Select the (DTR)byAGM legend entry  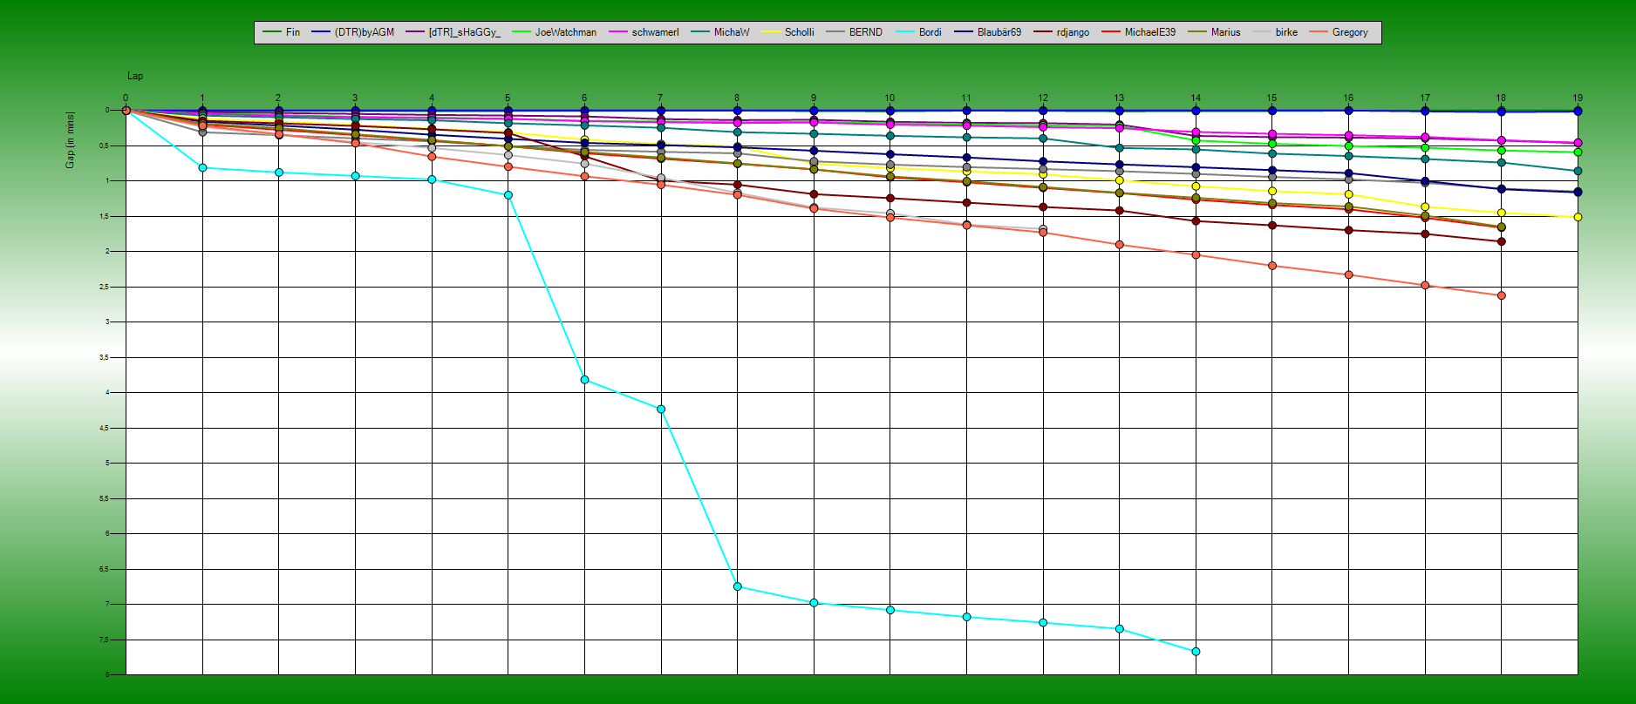(353, 32)
